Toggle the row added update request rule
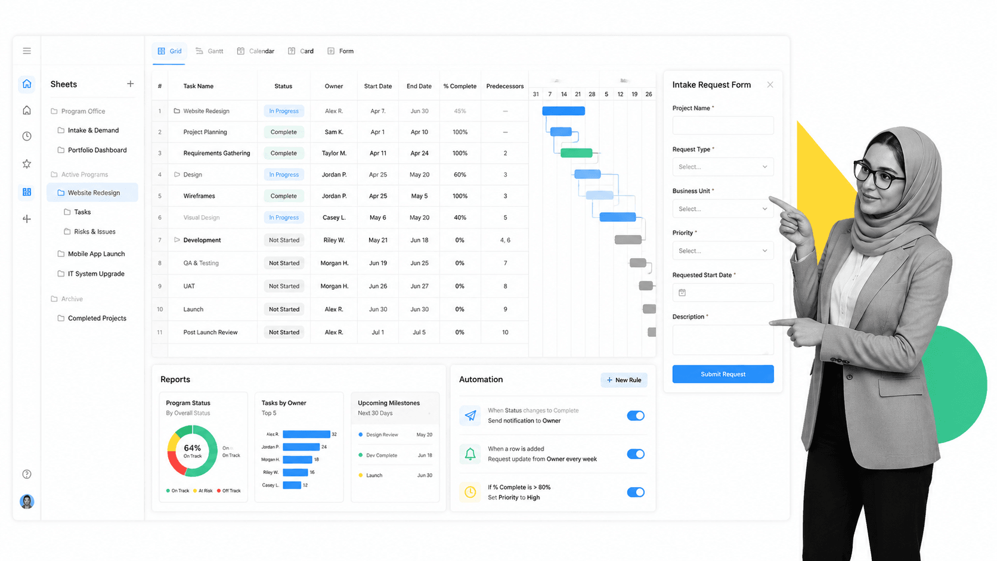Viewport: 997px width, 561px height. (x=636, y=454)
